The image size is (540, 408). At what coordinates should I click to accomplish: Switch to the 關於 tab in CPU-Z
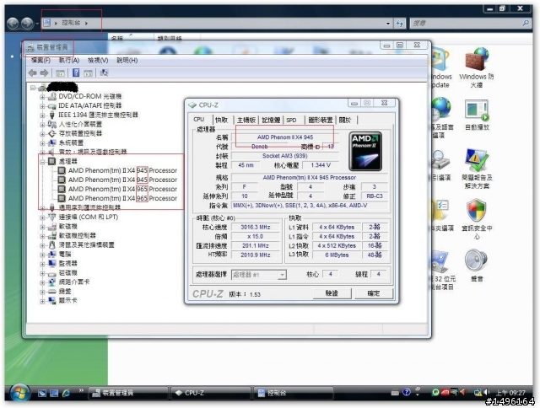point(345,120)
